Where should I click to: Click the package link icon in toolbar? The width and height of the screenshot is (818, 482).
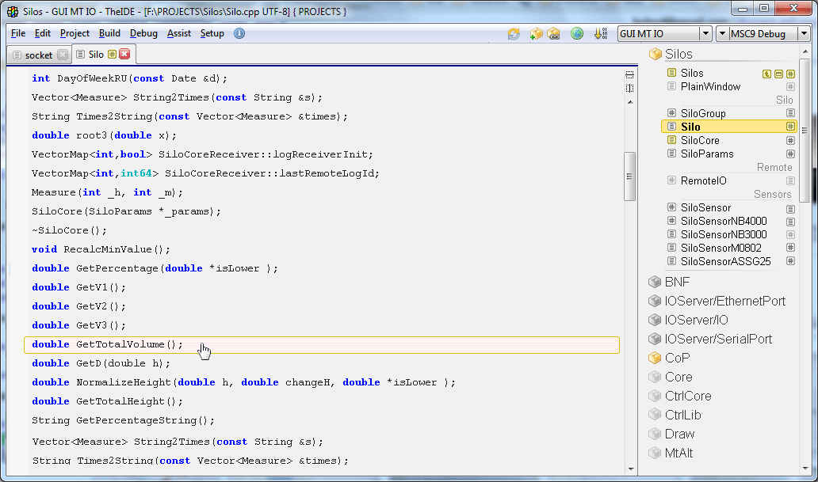click(554, 34)
